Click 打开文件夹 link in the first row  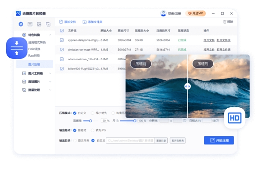pos(223,40)
